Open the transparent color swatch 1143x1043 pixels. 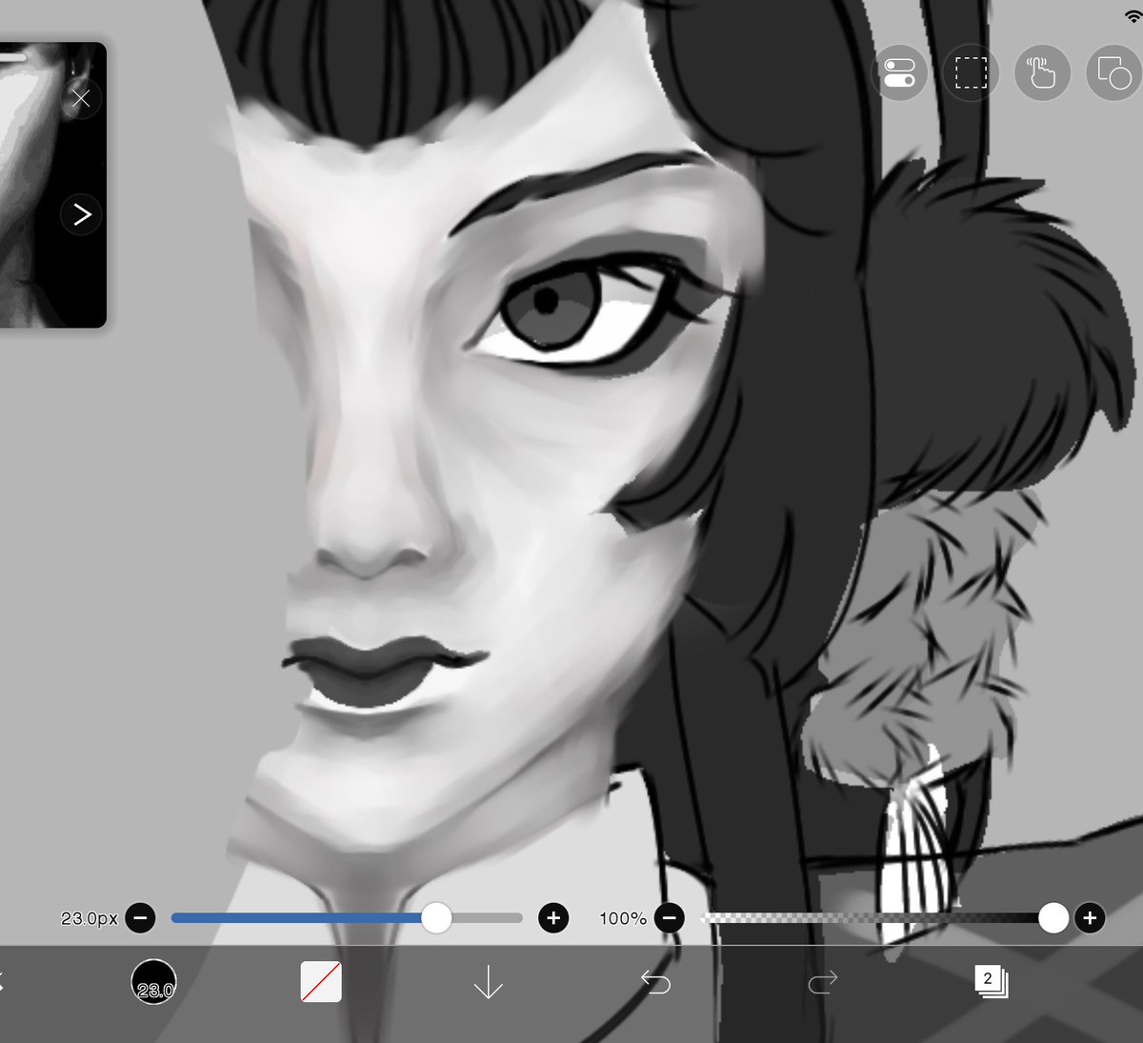coord(321,981)
